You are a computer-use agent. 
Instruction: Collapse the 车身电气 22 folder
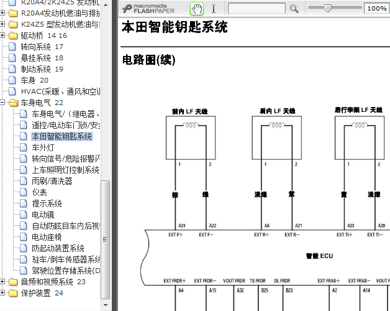click(x=2, y=103)
